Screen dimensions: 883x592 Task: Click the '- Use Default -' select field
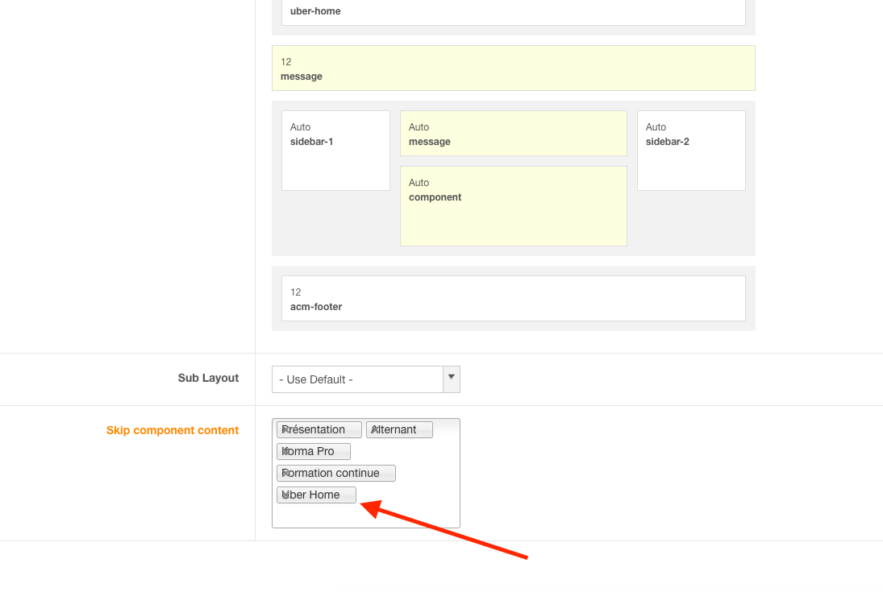tap(357, 379)
